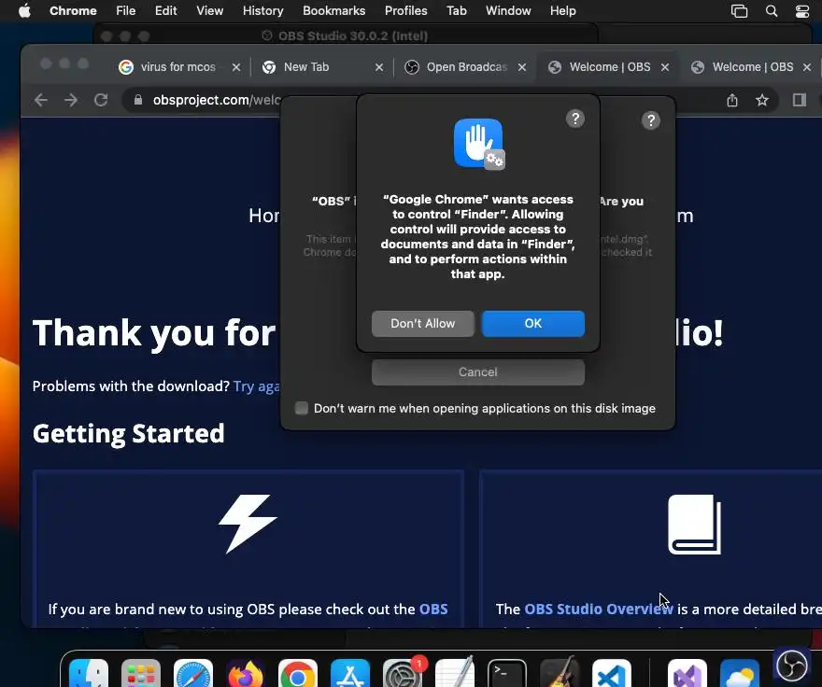Click the Getting Started heading
822x687 pixels.
click(x=129, y=434)
